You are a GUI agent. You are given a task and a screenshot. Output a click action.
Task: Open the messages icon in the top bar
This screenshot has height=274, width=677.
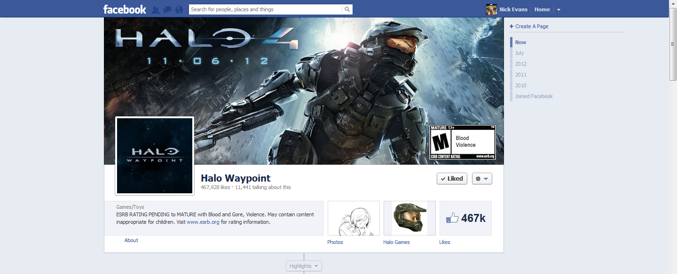coord(167,9)
